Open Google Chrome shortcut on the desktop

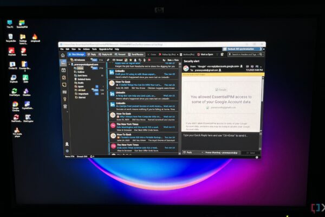(15, 106)
